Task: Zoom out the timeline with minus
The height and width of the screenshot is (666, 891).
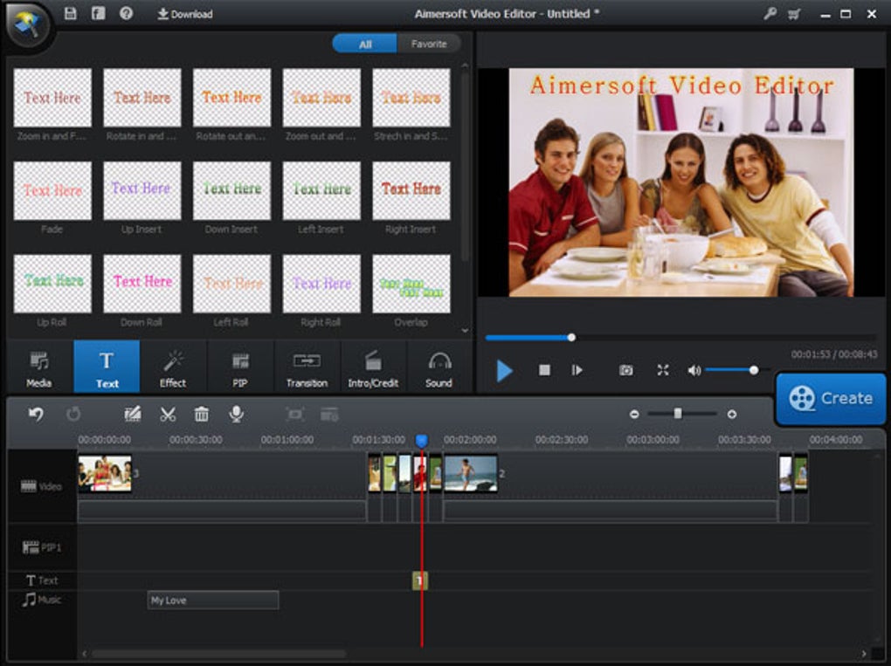Action: click(x=634, y=414)
